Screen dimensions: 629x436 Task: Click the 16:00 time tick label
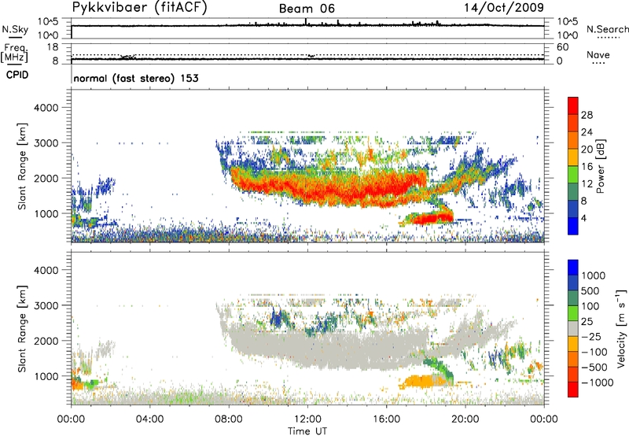tap(386, 419)
